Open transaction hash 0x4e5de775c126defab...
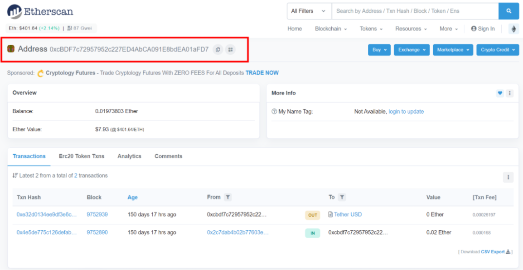This screenshot has width=523, height=270. tap(47, 233)
